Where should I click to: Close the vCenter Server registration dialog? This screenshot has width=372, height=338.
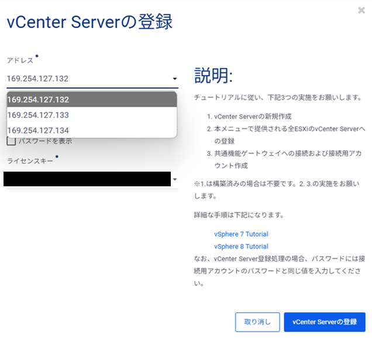[x=361, y=10]
